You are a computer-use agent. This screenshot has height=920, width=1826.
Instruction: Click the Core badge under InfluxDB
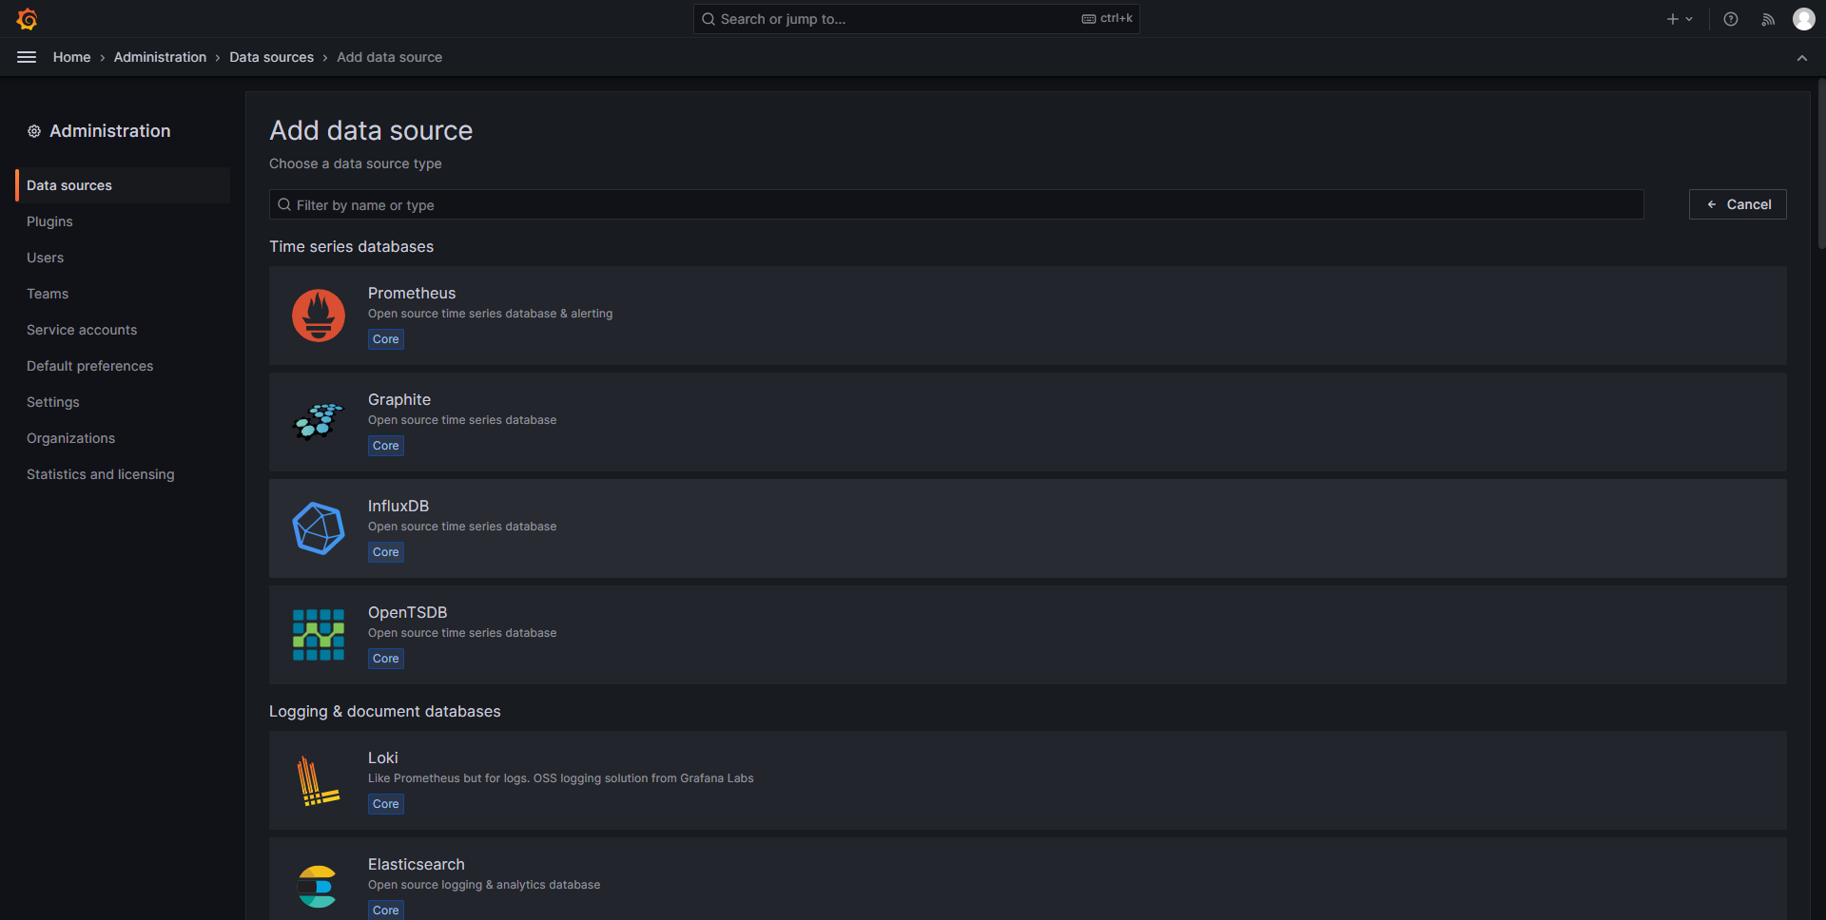(386, 552)
